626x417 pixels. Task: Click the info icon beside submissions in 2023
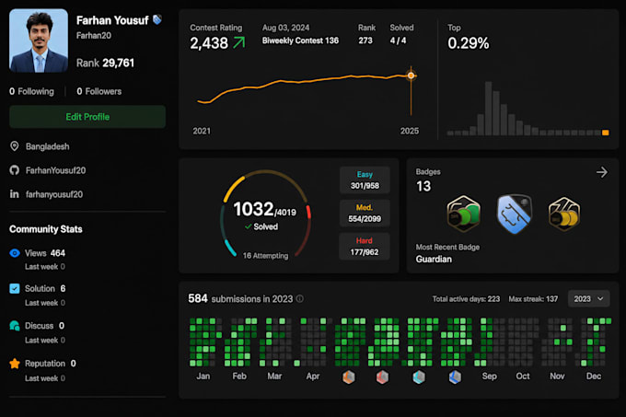(300, 298)
